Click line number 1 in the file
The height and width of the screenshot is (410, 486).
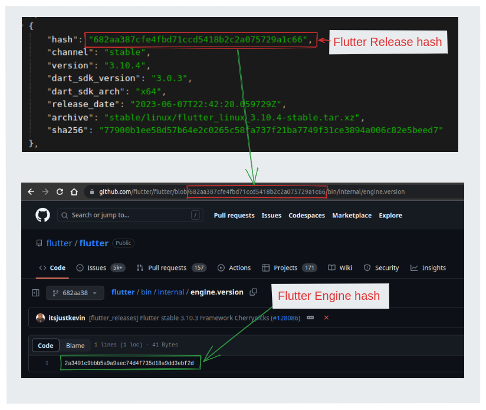point(47,363)
